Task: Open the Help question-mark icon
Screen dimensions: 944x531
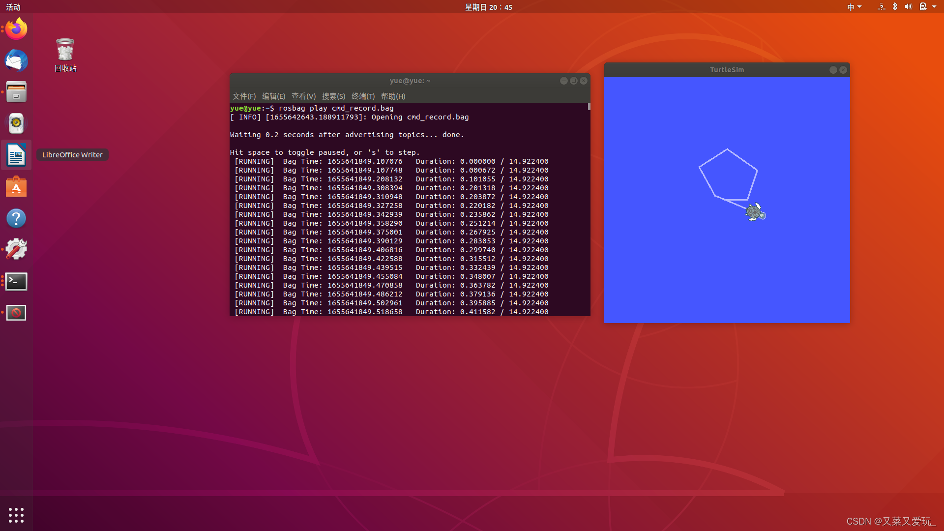Action: coord(16,218)
